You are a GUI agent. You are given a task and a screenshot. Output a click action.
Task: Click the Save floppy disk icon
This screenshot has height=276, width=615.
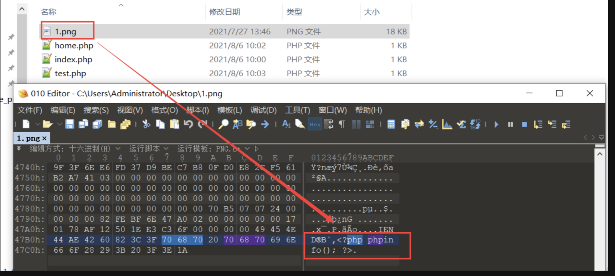pos(70,124)
